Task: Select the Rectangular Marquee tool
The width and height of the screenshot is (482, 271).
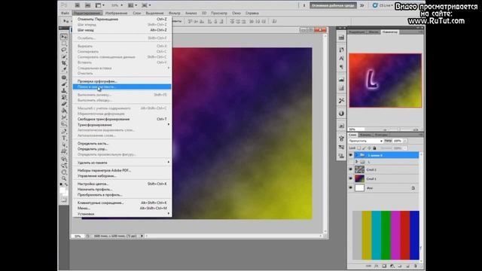Action: click(x=64, y=44)
